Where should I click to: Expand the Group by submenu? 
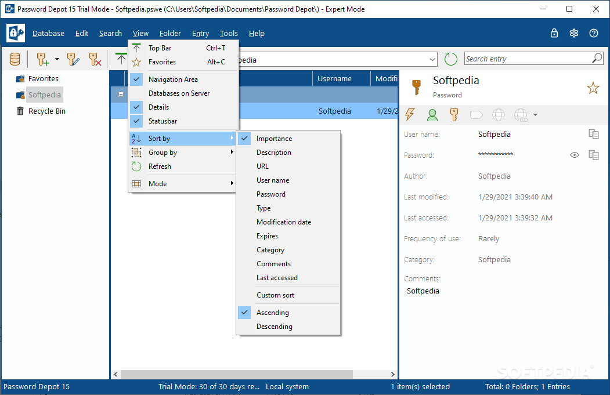pyautogui.click(x=183, y=153)
